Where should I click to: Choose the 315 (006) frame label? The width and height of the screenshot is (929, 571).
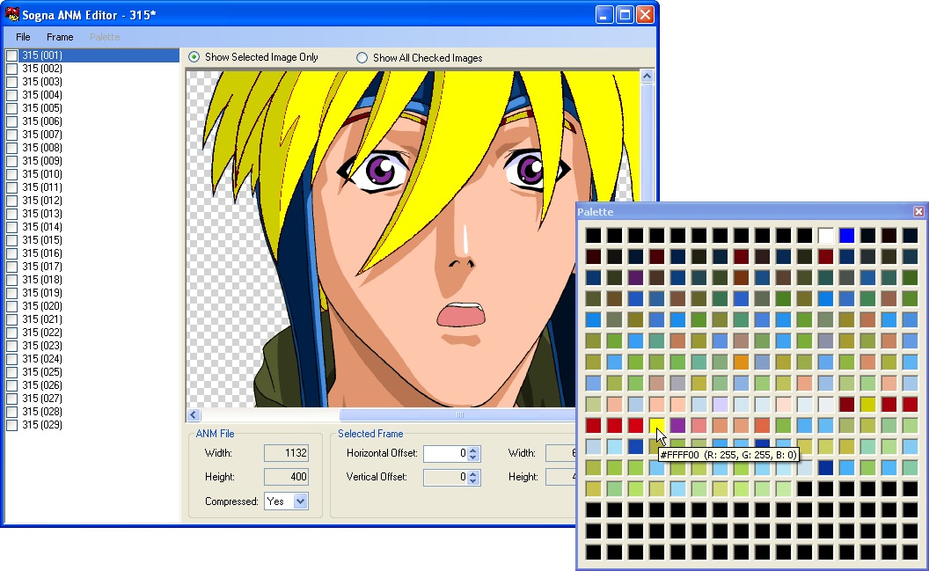point(42,121)
